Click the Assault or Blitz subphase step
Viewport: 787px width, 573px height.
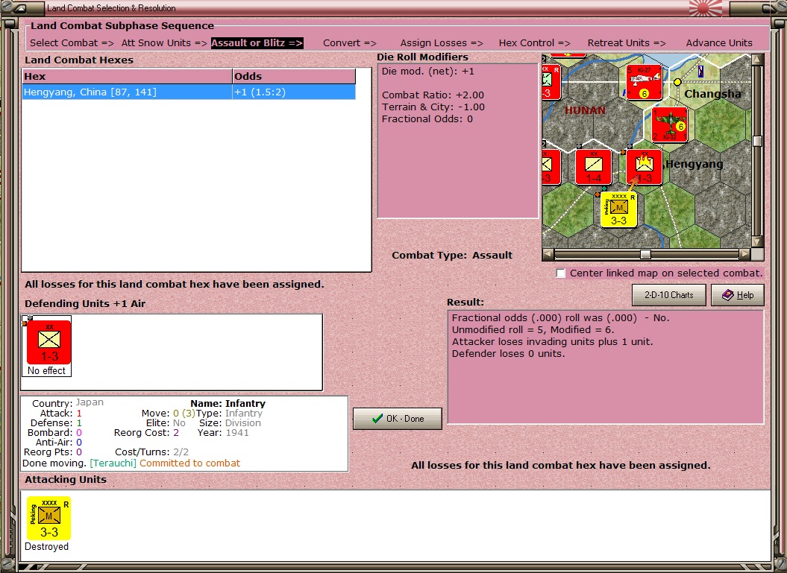(257, 43)
